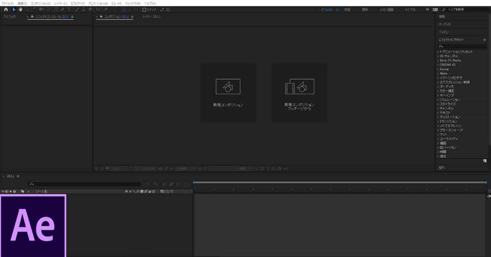Open the コンポジション menu
The width and height of the screenshot is (491, 257).
point(40,3)
